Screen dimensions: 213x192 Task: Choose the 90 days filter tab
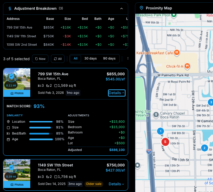click(109, 59)
